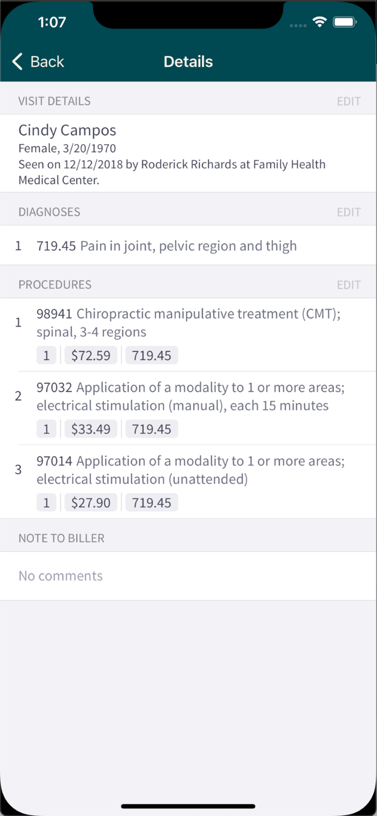Viewport: 377px width, 816px height.
Task: Tap the $27.90 price tag
Action: [91, 503]
